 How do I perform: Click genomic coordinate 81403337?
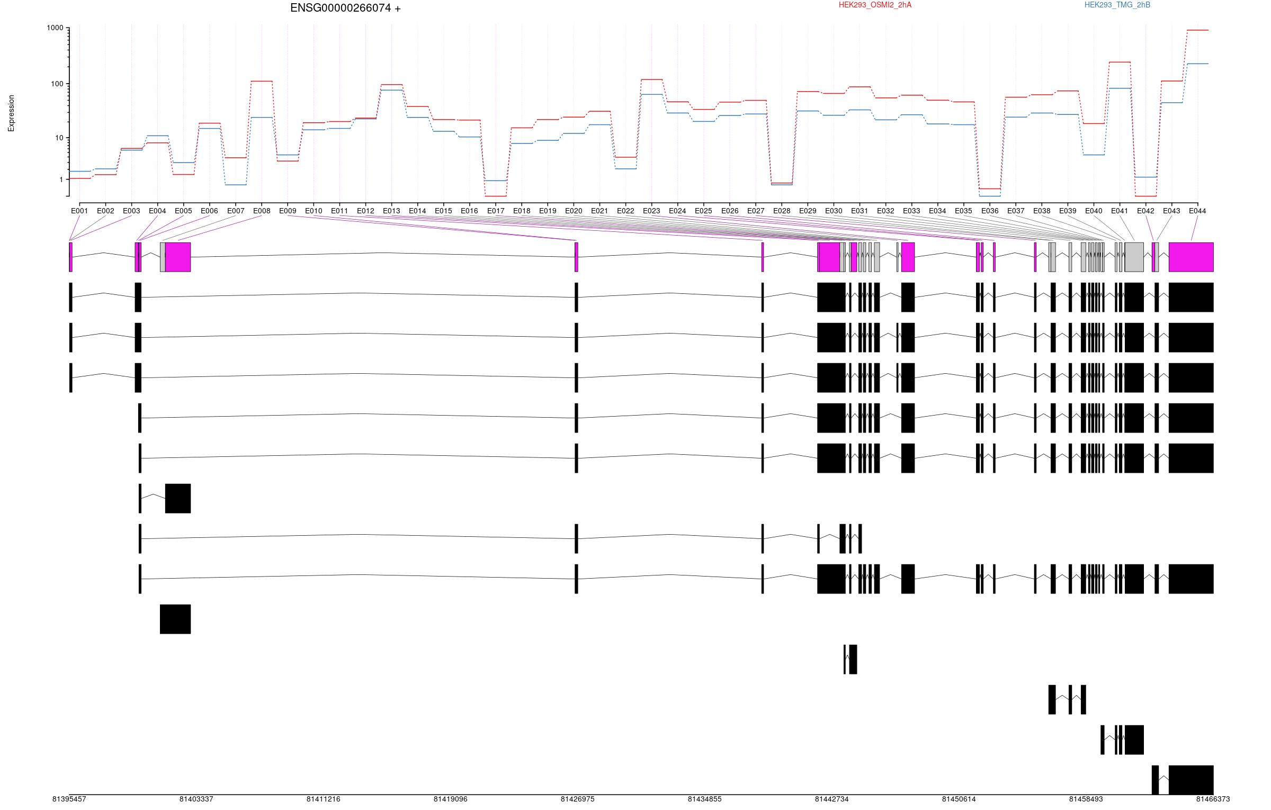[196, 799]
